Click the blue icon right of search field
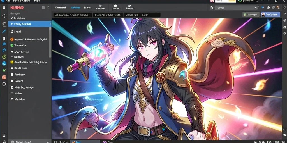The height and width of the screenshot is (143, 287). pos(263,8)
